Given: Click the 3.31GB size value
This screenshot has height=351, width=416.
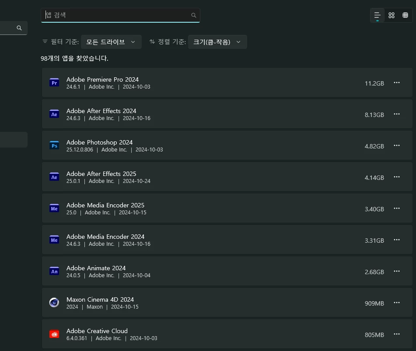Looking at the screenshot, I should 374,241.
